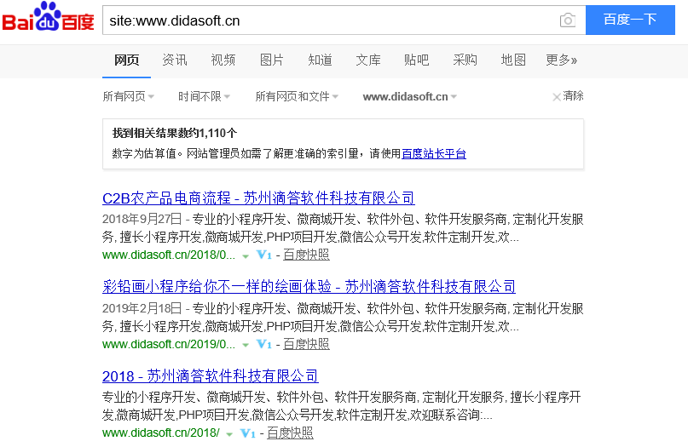Open camera image search icon

click(567, 20)
